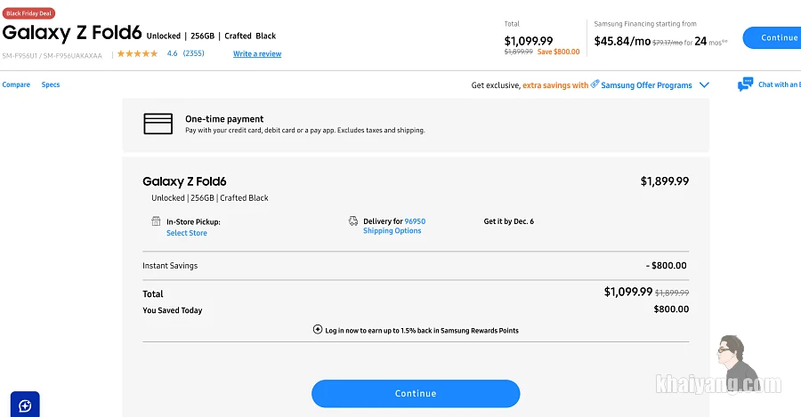The image size is (801, 417).
Task: Click the Black Friday Deal badge
Action: (x=28, y=13)
